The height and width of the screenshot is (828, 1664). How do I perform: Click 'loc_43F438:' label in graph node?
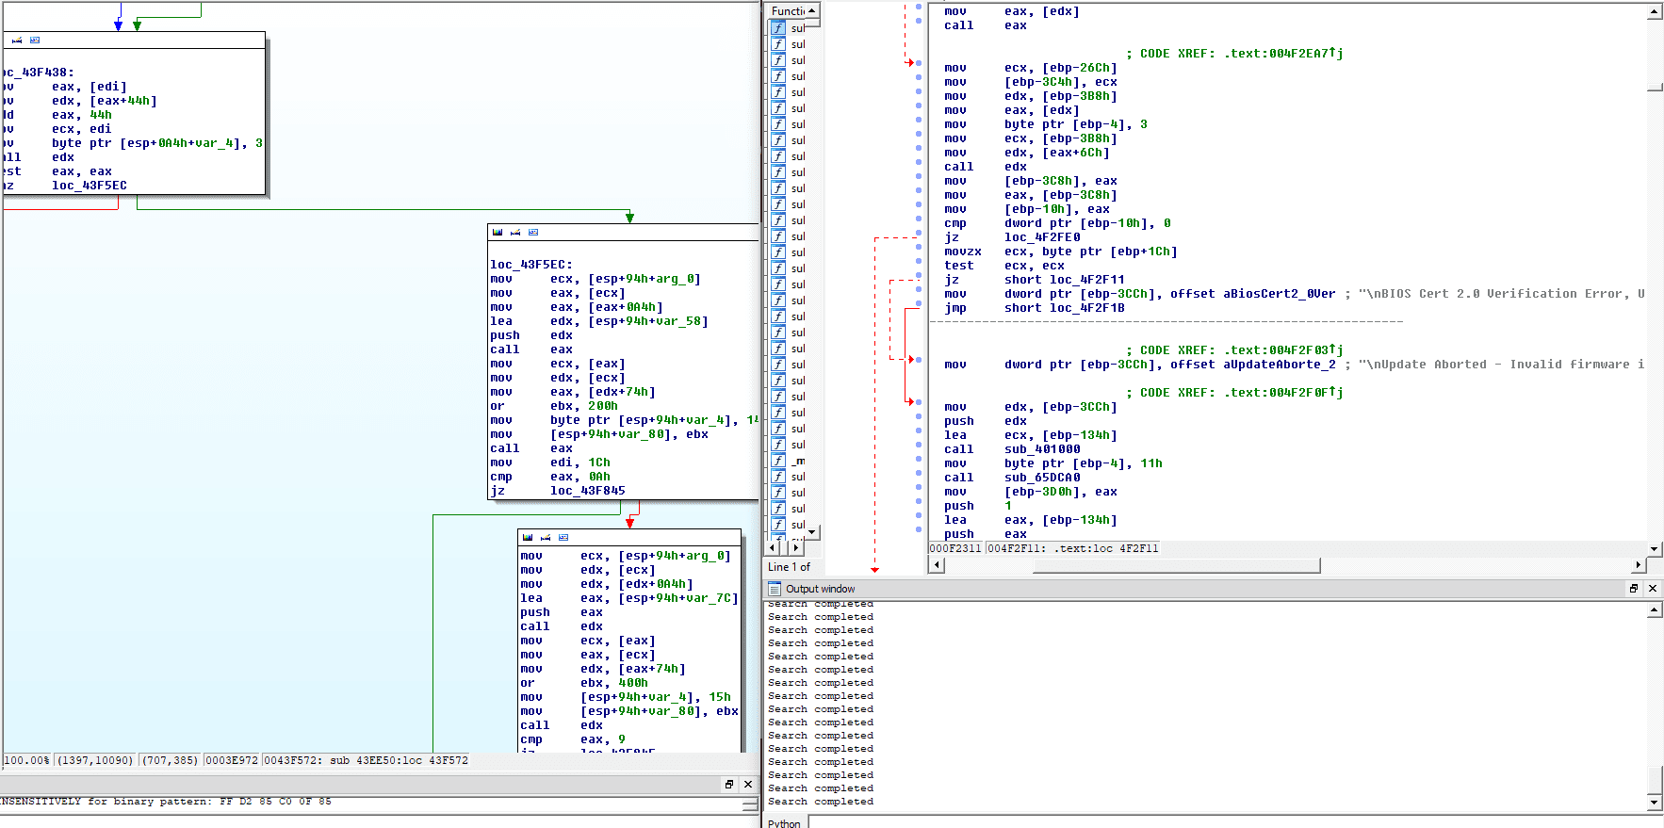click(x=38, y=73)
